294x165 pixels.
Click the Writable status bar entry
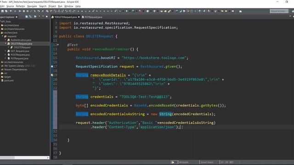184,162
